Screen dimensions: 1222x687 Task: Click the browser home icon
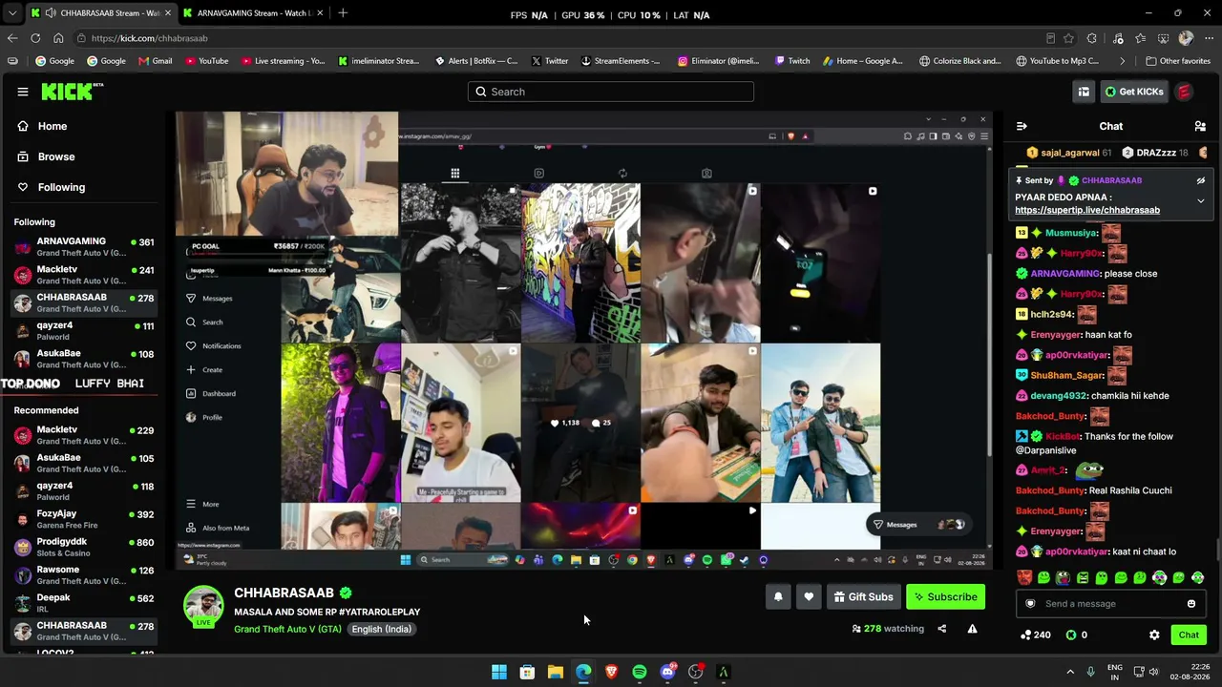pyautogui.click(x=58, y=38)
